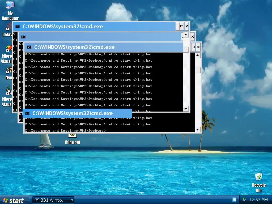Close the third cmd.exe window
Viewport: 272px width, 204px height.
[x=198, y=47]
